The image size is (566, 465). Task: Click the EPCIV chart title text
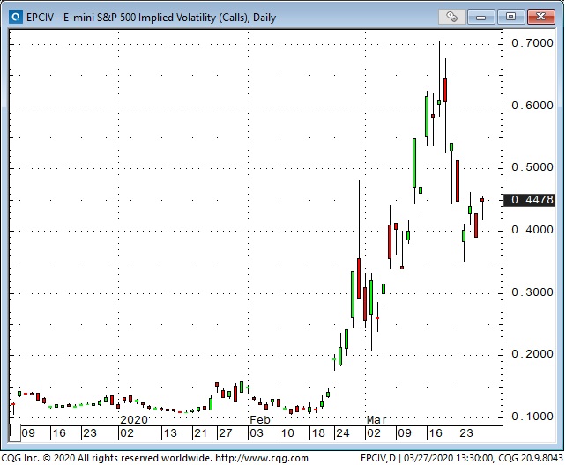coord(152,18)
